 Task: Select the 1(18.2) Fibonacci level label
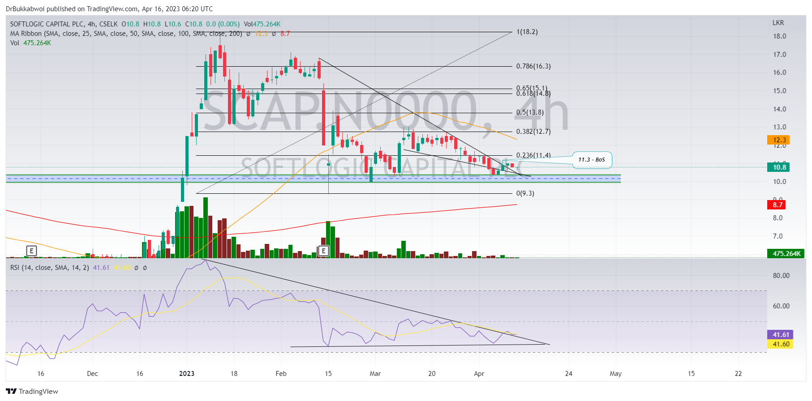tap(527, 32)
